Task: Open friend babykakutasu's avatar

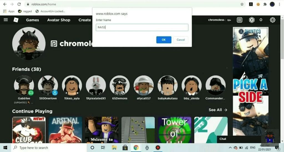Action: tap(168, 85)
